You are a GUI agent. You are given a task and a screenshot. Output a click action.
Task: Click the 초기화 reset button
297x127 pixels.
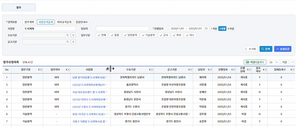point(250,49)
